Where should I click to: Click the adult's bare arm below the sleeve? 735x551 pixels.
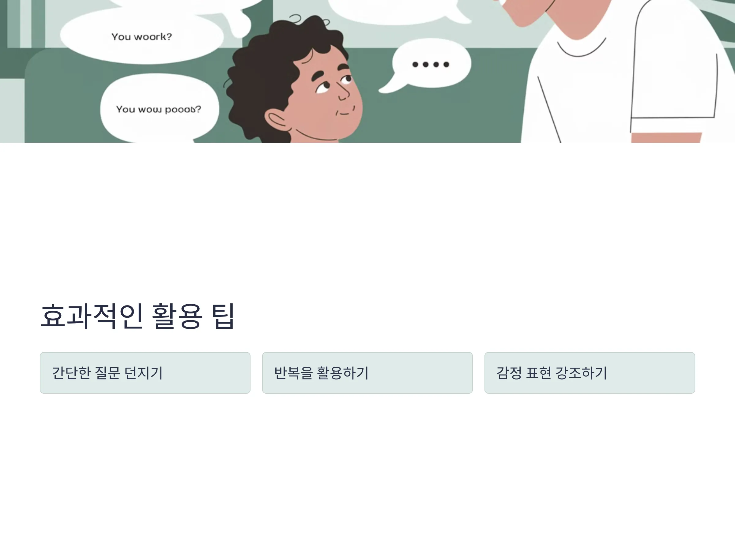[666, 137]
